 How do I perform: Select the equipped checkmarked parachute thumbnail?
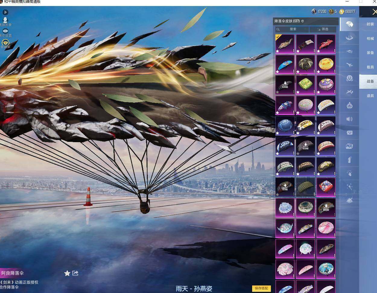[x=285, y=44]
